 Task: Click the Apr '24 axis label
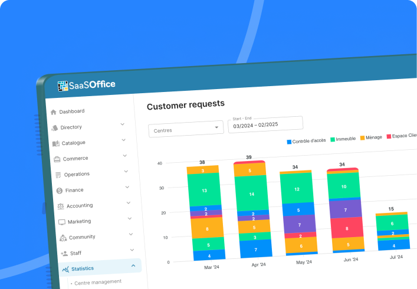pos(258,265)
